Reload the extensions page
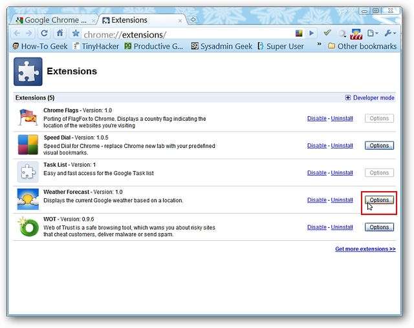 [44, 33]
